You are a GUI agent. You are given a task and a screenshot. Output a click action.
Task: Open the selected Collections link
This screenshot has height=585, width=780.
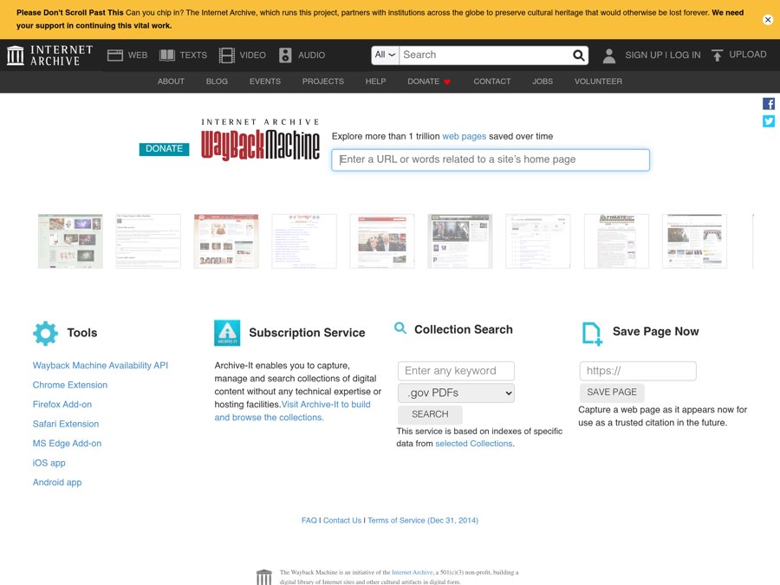click(473, 444)
